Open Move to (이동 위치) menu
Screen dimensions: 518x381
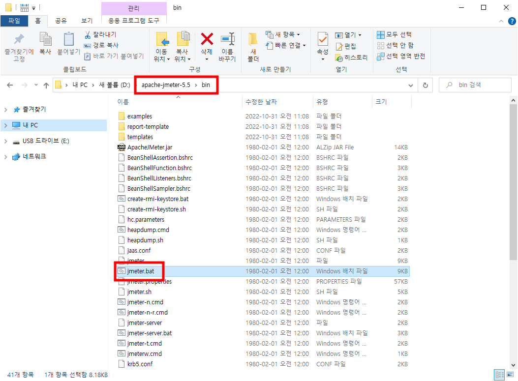[162, 47]
